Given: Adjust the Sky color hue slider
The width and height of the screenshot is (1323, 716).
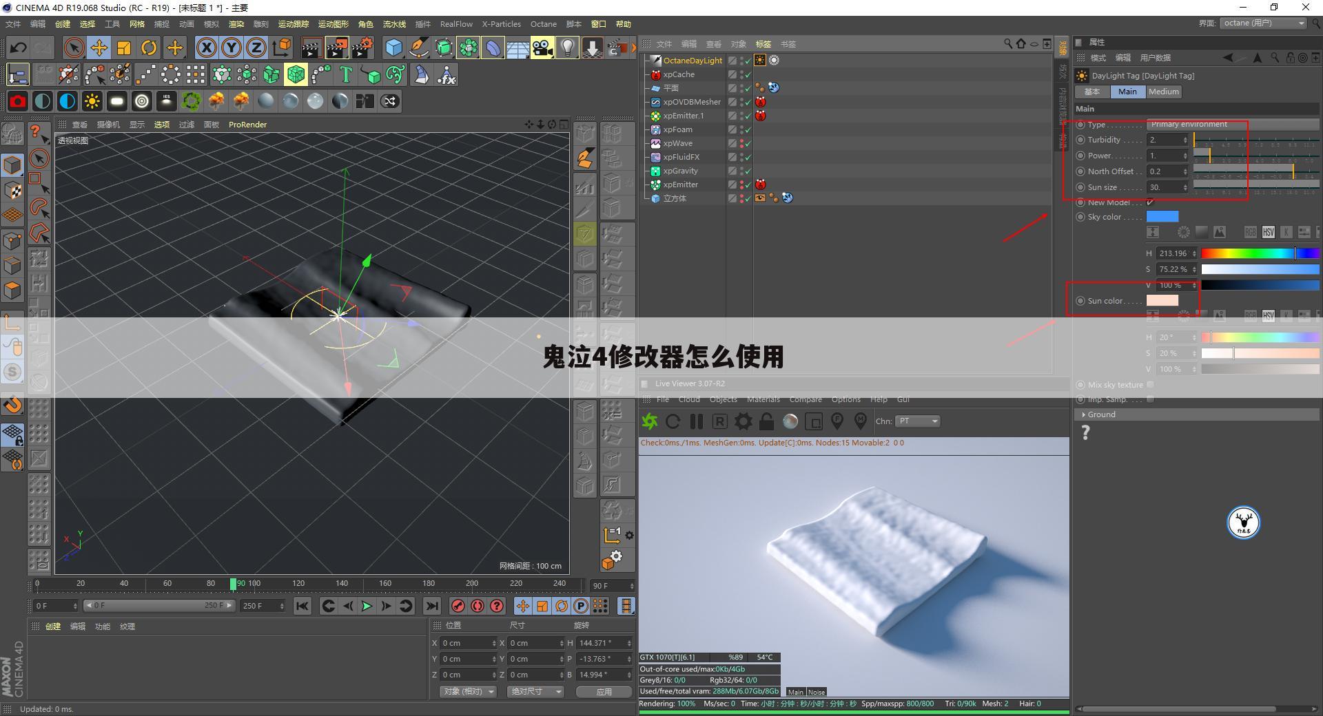Looking at the screenshot, I should point(1260,253).
